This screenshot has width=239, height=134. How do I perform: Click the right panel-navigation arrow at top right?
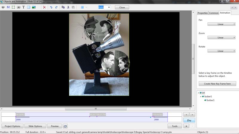[x=235, y=7]
